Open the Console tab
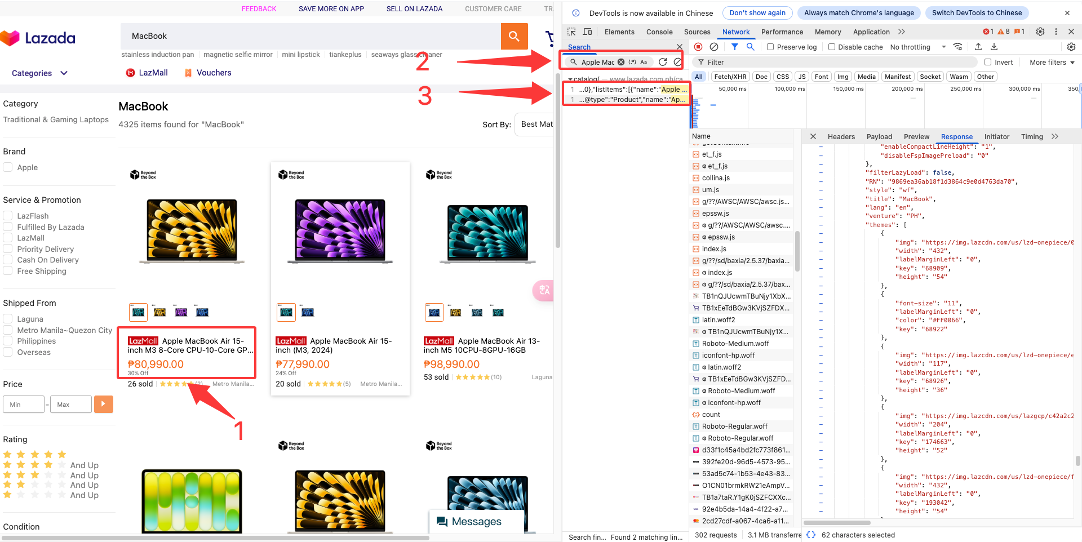Viewport: 1082px width, 542px height. [x=659, y=32]
